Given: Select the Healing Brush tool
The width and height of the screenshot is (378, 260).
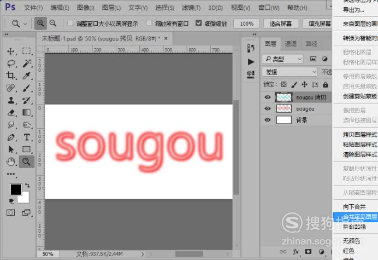Looking at the screenshot, I should pos(11,88).
